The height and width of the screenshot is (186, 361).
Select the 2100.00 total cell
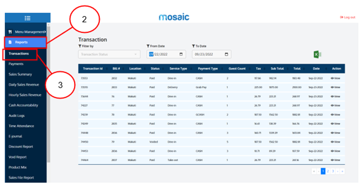(297, 87)
